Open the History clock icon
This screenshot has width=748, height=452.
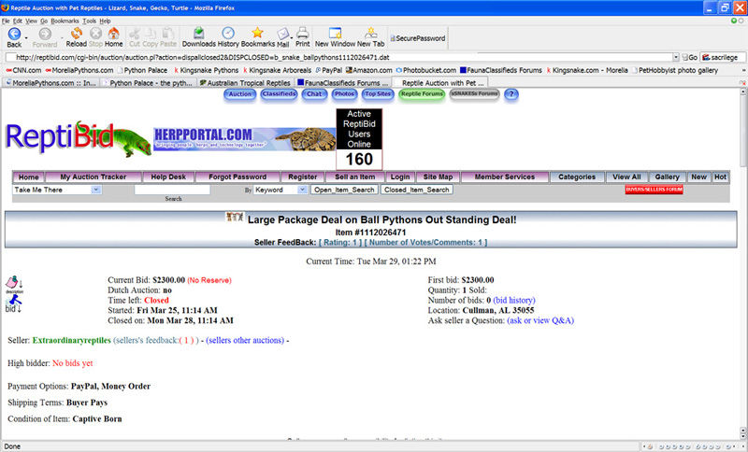pyautogui.click(x=228, y=33)
